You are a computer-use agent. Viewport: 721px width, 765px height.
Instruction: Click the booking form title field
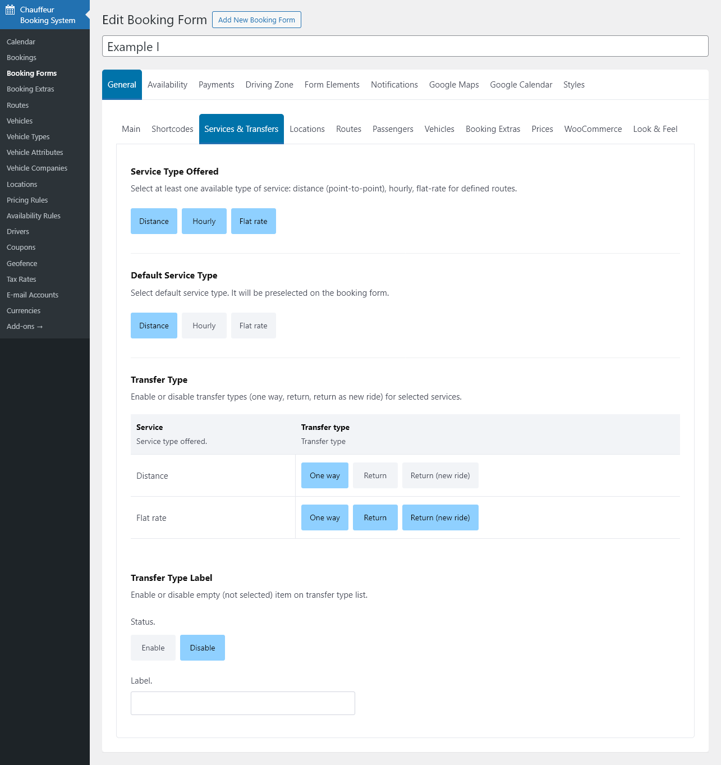[x=405, y=47]
